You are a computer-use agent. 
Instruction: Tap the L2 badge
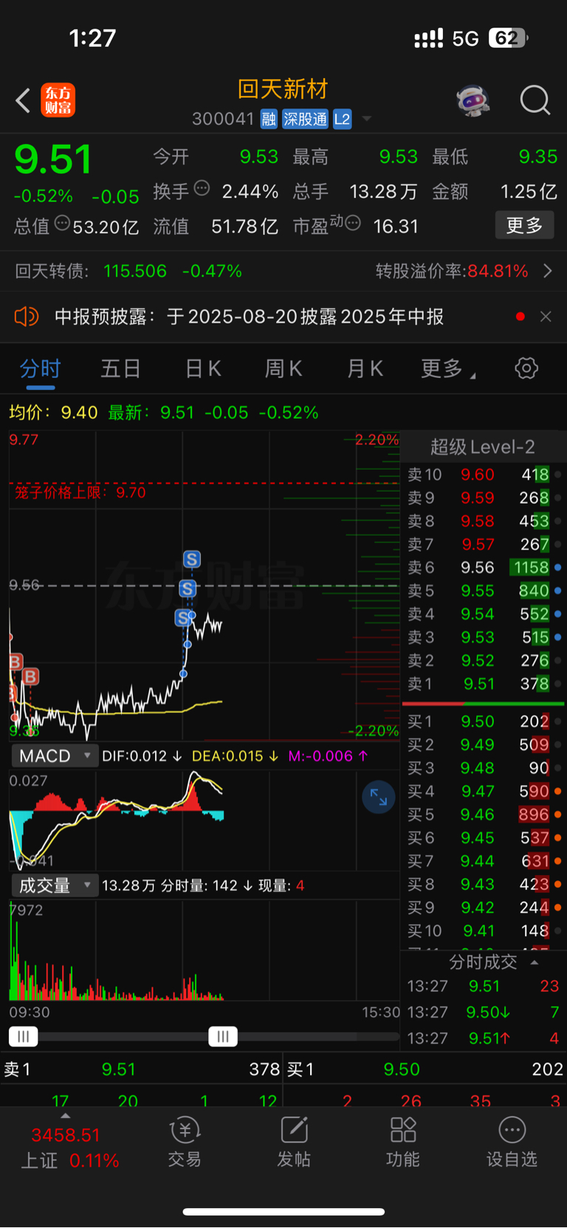(x=342, y=119)
